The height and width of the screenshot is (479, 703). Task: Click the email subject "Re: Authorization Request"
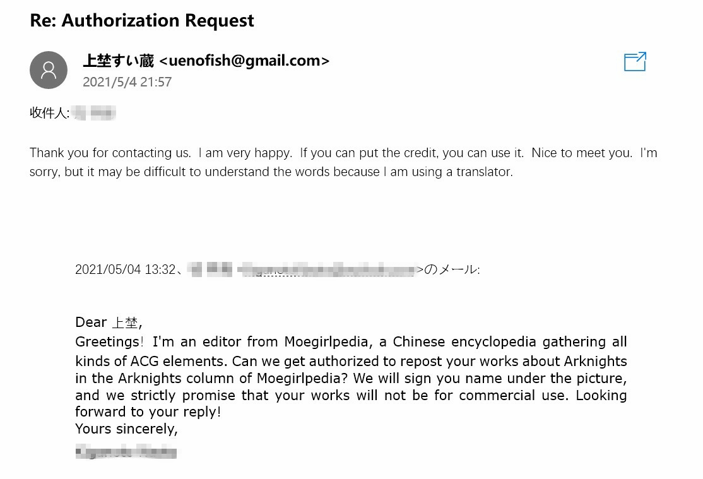coord(142,20)
